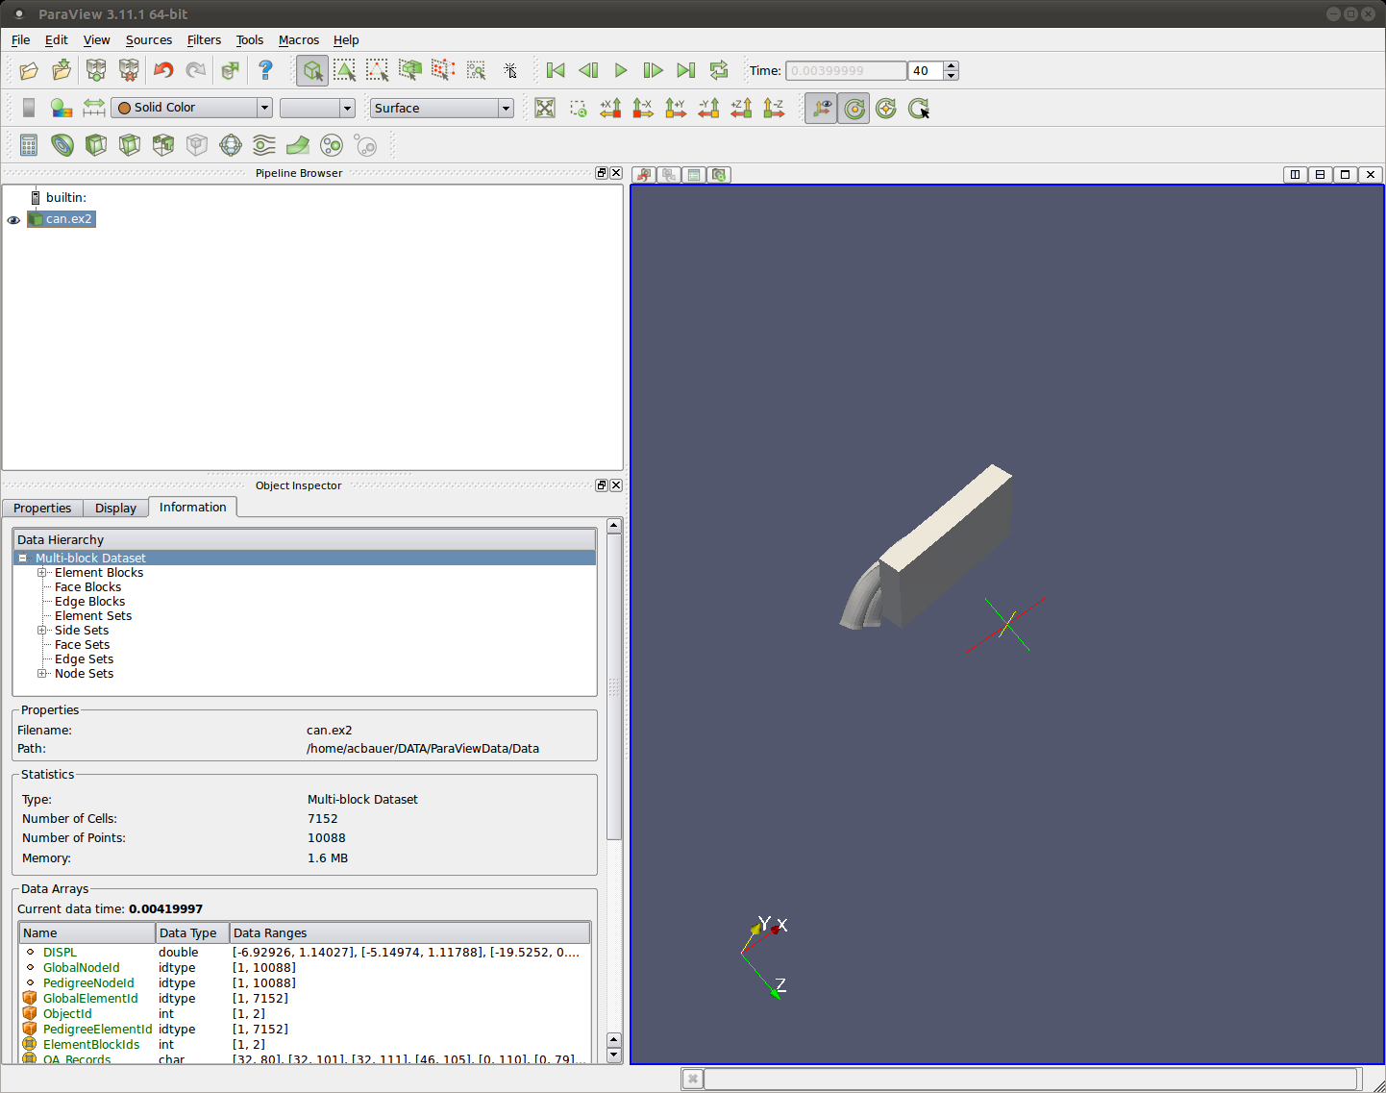This screenshot has width=1386, height=1093.
Task: Split the render view horizontally
Action: pos(1295,174)
